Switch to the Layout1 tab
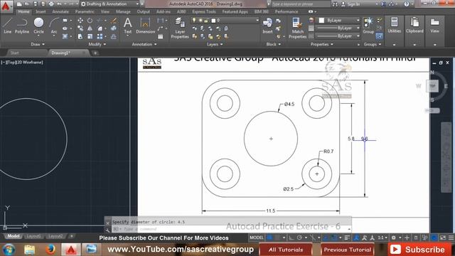 (33, 236)
